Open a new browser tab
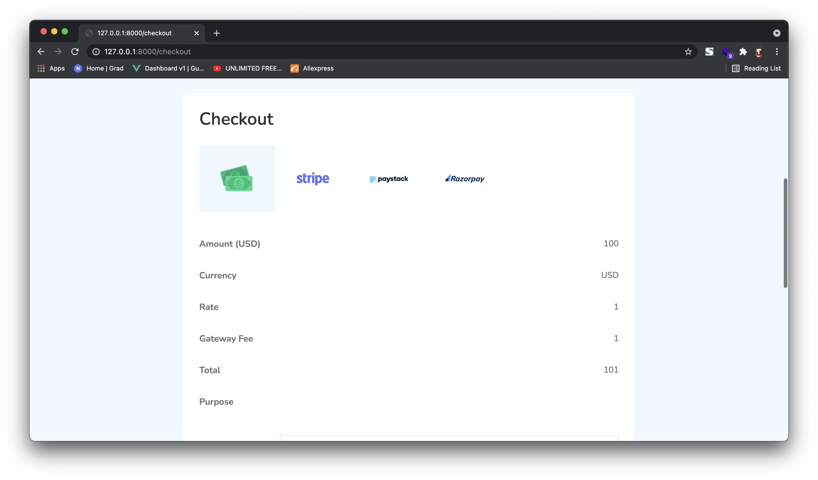This screenshot has height=480, width=818. pos(217,33)
